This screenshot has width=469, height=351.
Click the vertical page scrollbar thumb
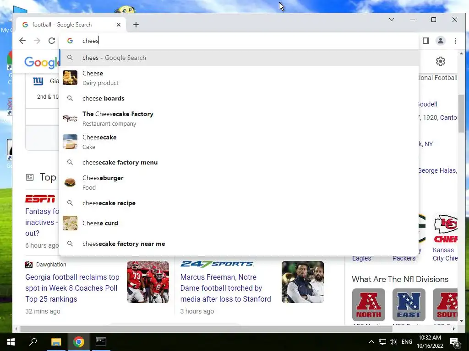(461, 113)
